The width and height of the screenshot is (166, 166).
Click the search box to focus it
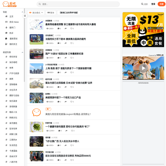click(x=78, y=4)
